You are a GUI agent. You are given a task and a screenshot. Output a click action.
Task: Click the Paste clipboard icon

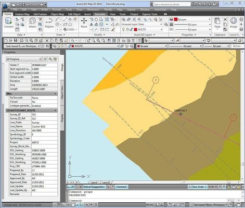(x=217, y=23)
